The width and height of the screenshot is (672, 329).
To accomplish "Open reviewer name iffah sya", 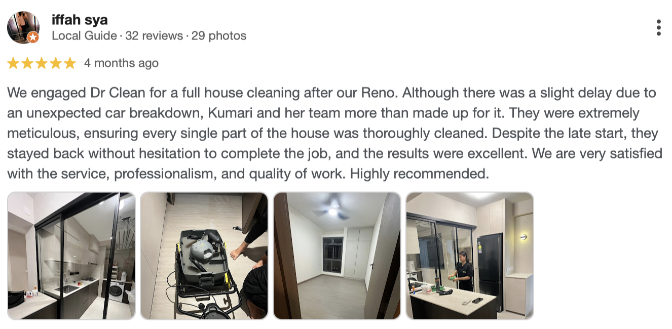I will pos(80,20).
